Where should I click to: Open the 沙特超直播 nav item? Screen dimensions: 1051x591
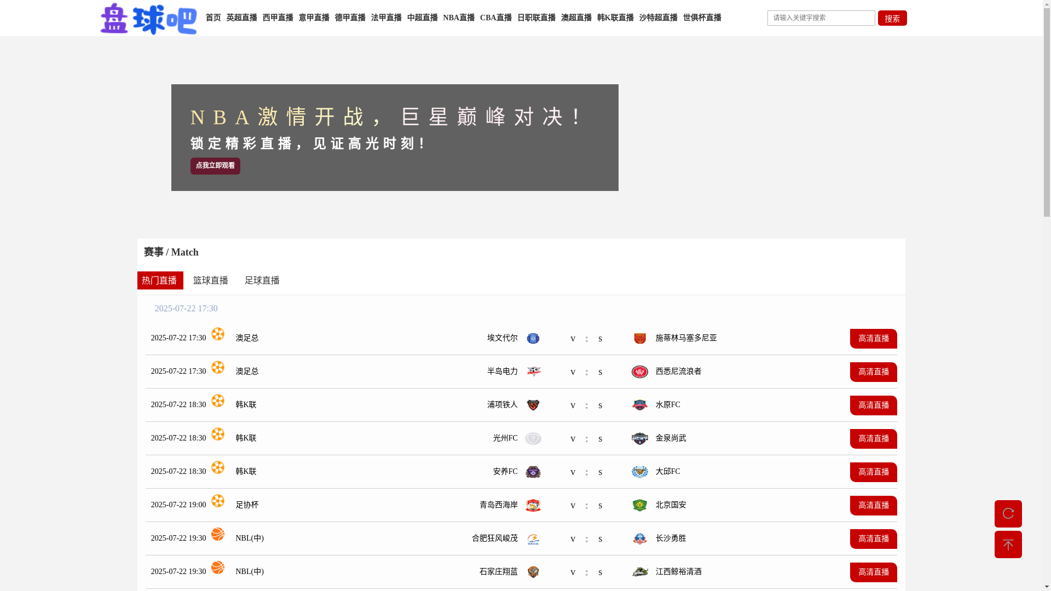pyautogui.click(x=658, y=18)
